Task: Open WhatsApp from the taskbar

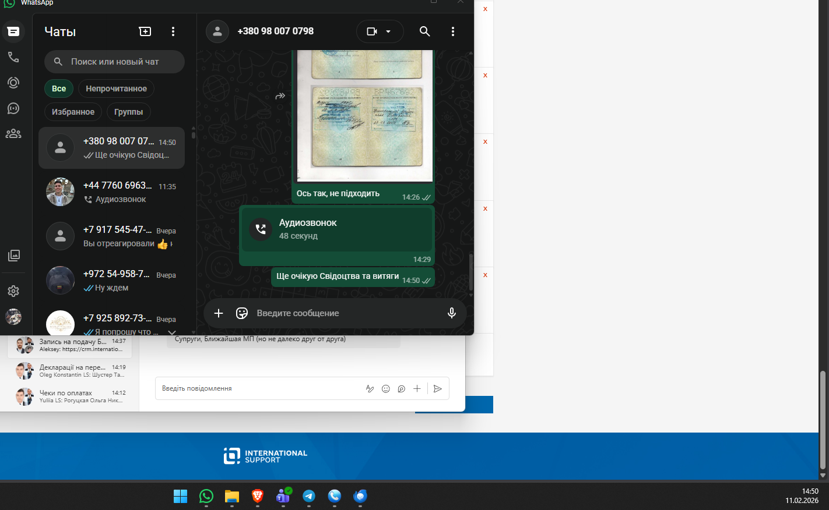Action: (206, 496)
